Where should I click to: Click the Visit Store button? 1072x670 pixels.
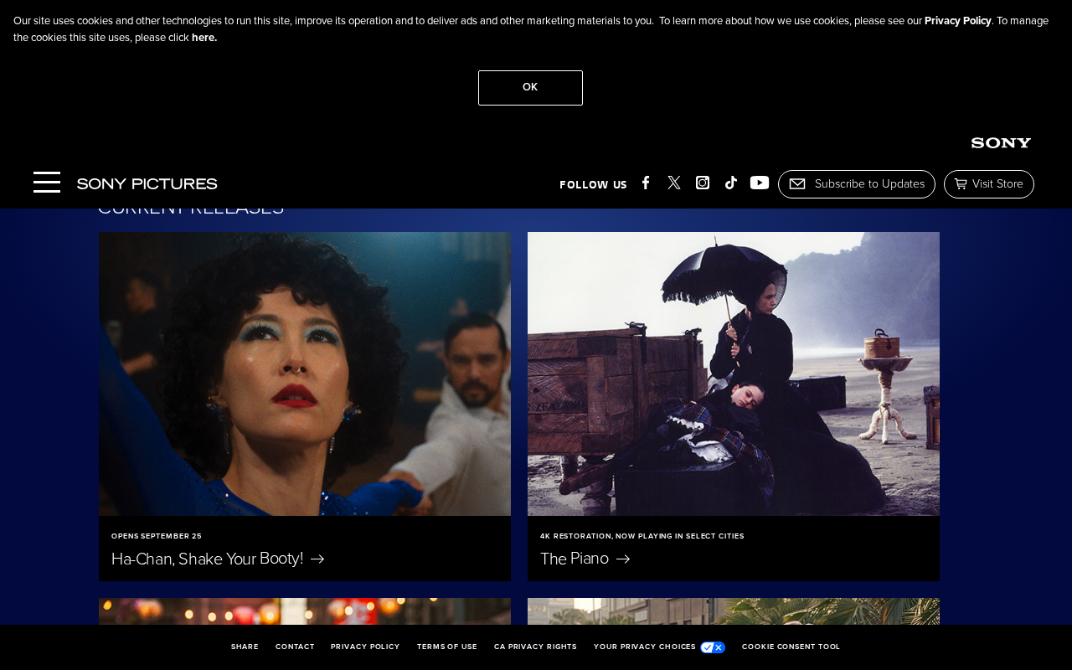[x=989, y=184]
